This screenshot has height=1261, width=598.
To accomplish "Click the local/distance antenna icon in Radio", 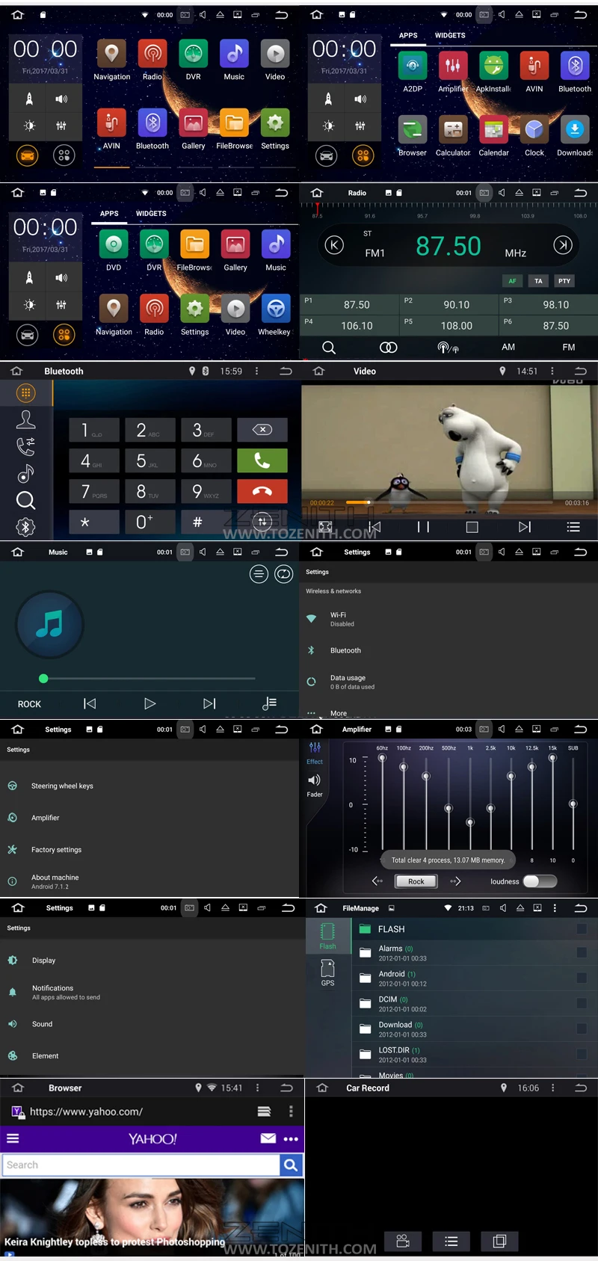I will point(449,348).
